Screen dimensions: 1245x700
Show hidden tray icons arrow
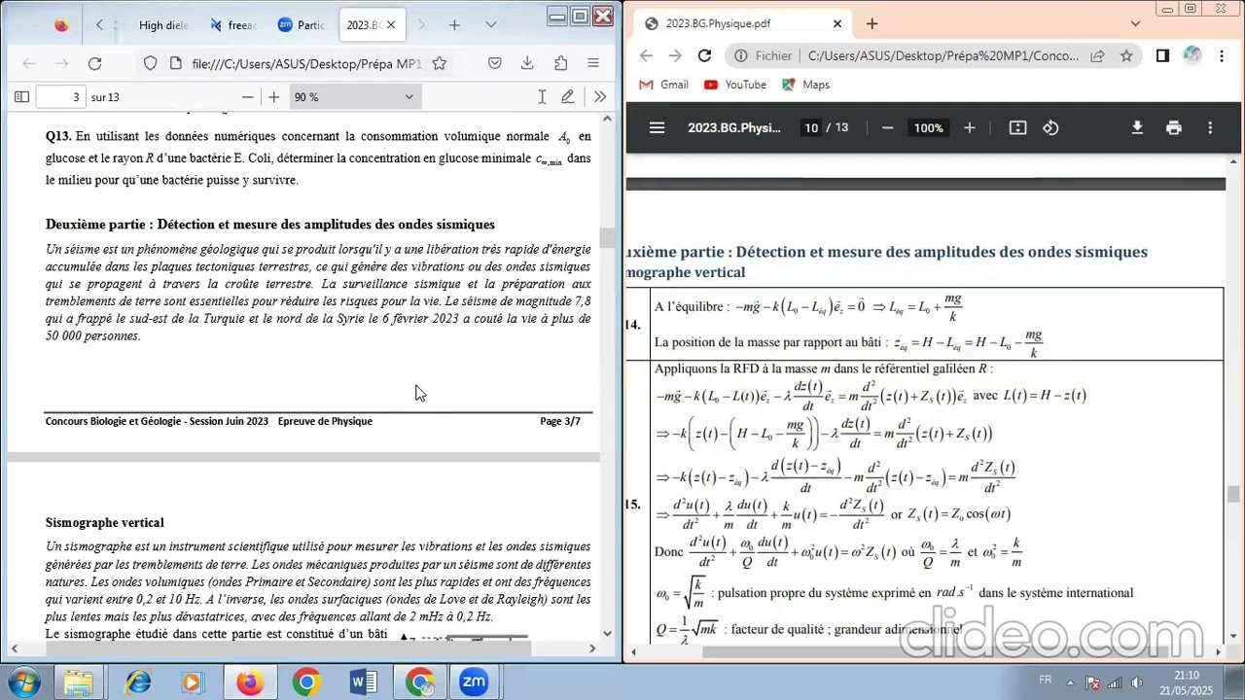click(x=1070, y=682)
